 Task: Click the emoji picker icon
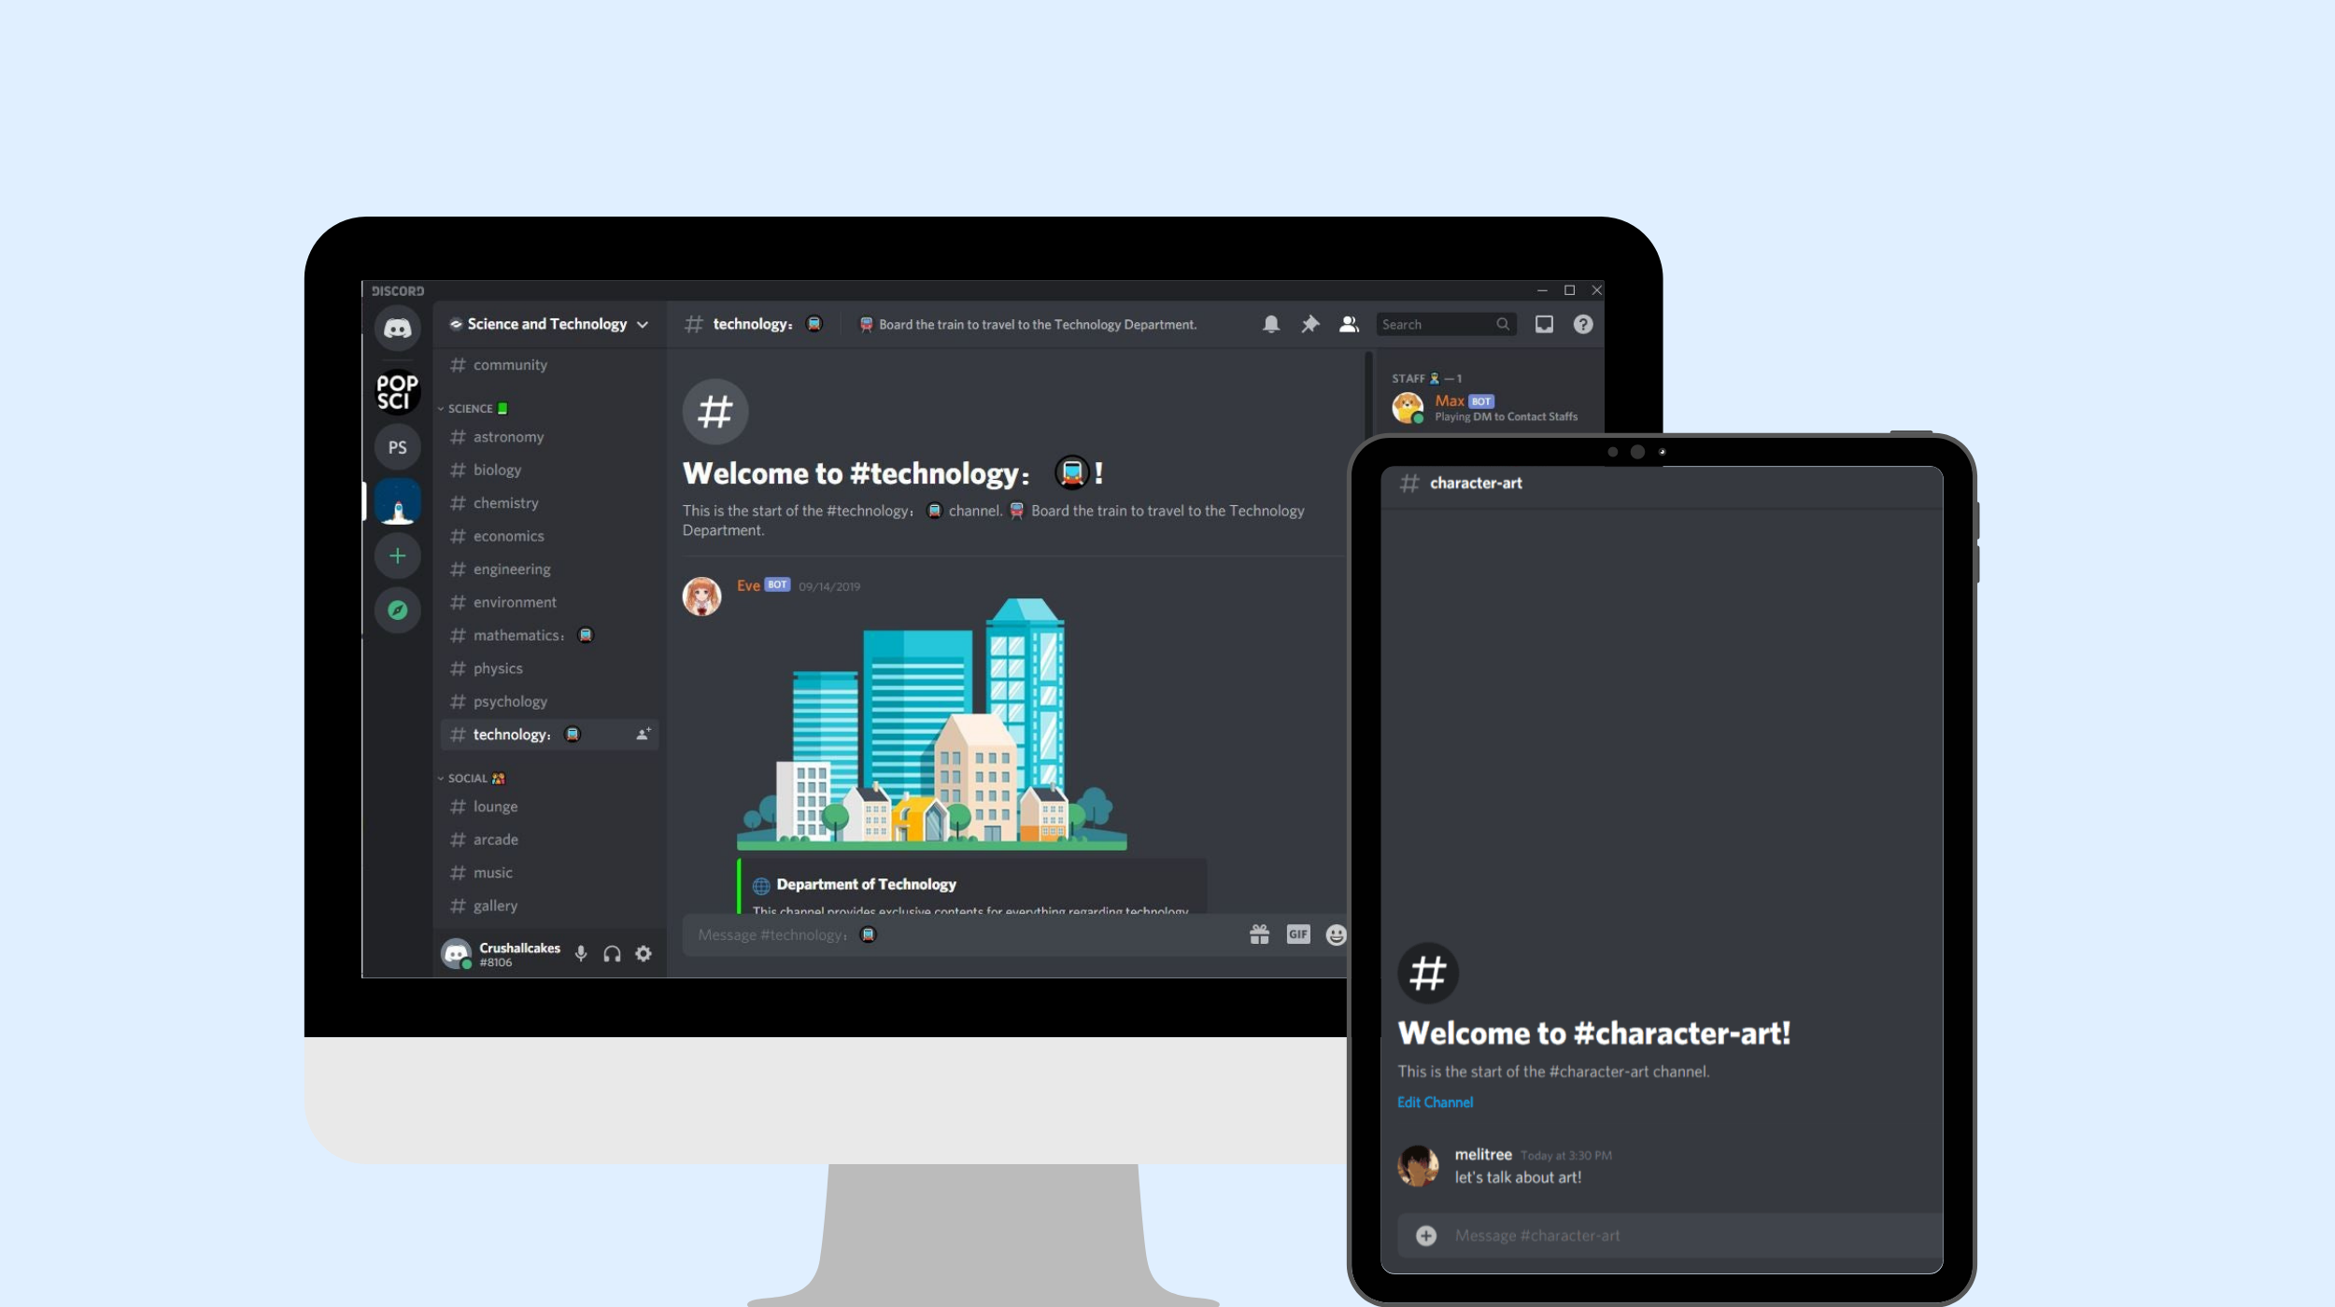click(1335, 935)
